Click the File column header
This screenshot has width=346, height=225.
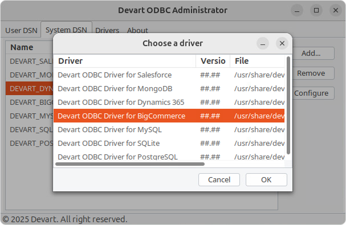click(x=258, y=61)
